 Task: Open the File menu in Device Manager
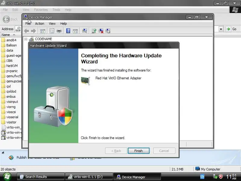pos(28,24)
